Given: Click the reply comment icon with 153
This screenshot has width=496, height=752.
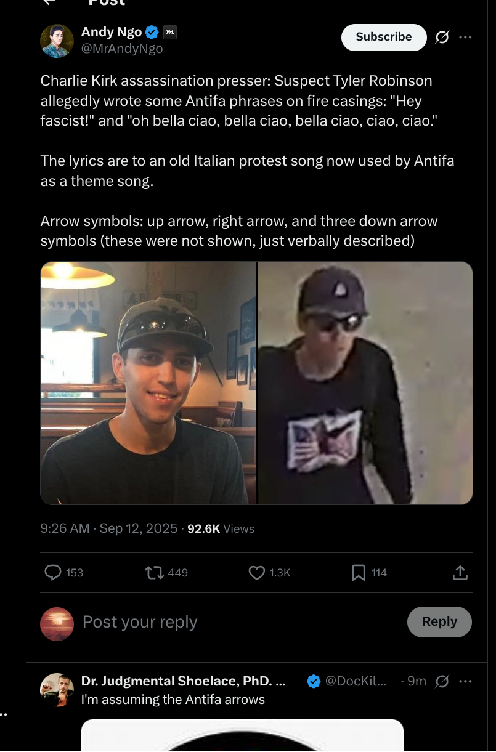Looking at the screenshot, I should coord(54,573).
